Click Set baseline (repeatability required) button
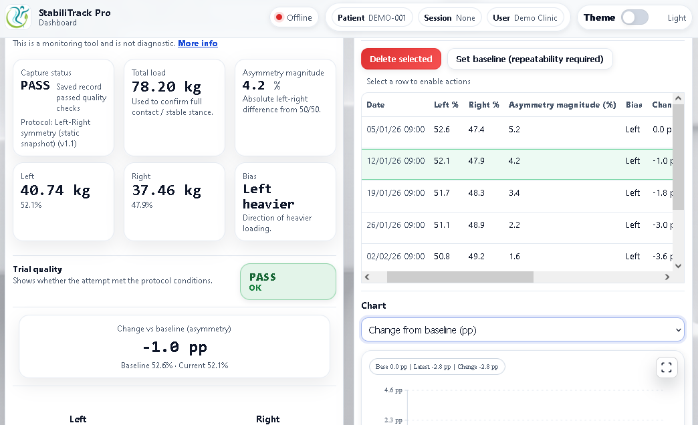This screenshot has height=425, width=698. (x=530, y=59)
